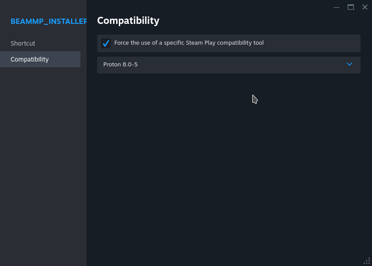372x266 pixels.
Task: Click the resize grip in the window corner
Action: coord(367,261)
